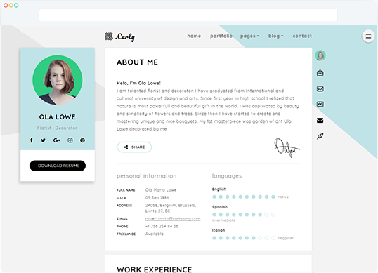Click the yellow window control circle

pos(11,5)
